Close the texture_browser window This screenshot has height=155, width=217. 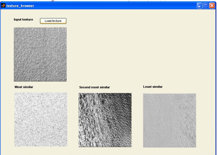[x=212, y=6]
